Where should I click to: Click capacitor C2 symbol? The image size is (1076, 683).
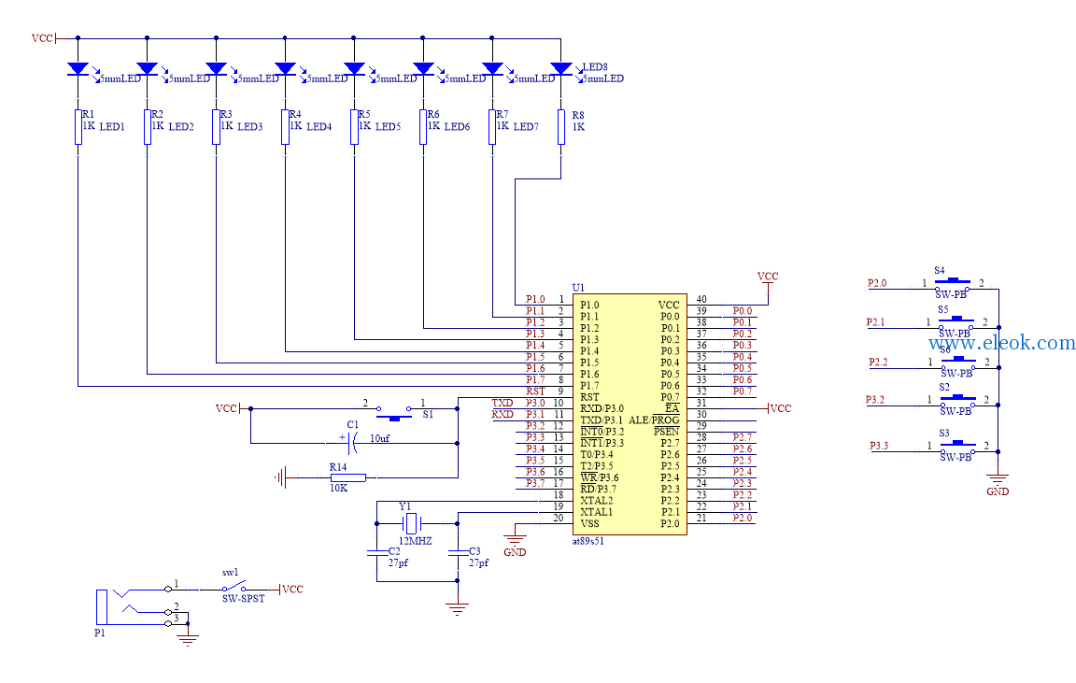click(376, 552)
